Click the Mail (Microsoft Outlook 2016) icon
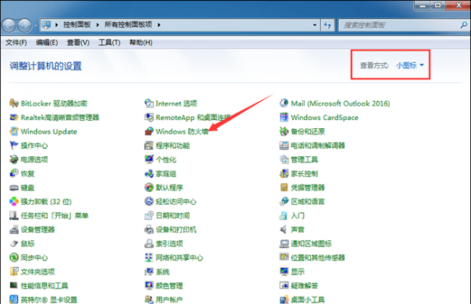This screenshot has width=471, height=304. pyautogui.click(x=284, y=104)
